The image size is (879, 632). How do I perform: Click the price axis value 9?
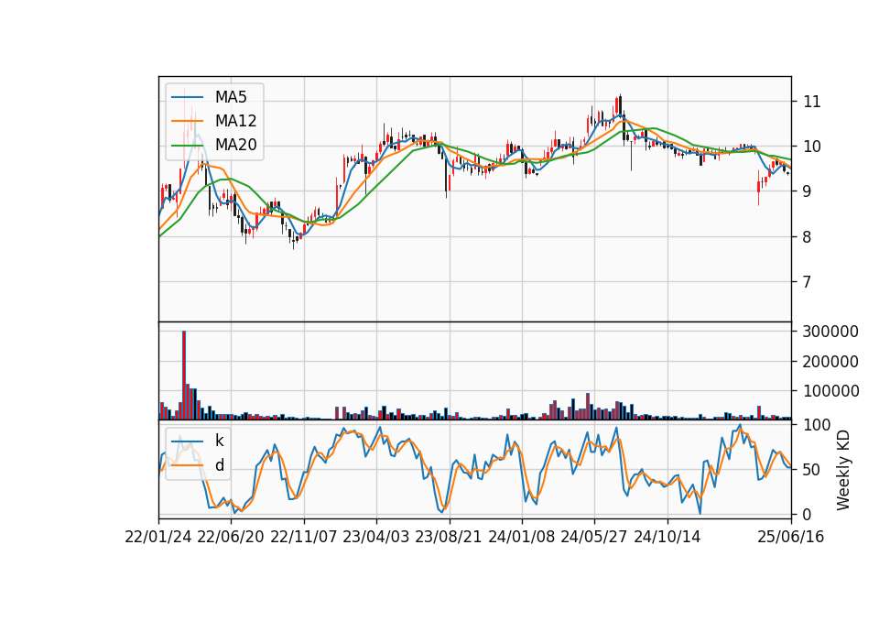(808, 191)
